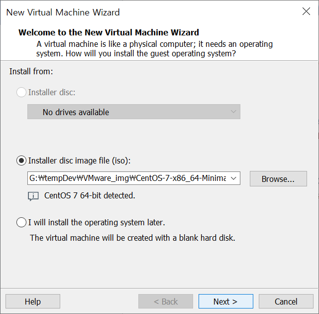Viewport: 319px width, 314px height.
Task: Close the New Virtual Machine Wizard window
Action: coord(306,11)
